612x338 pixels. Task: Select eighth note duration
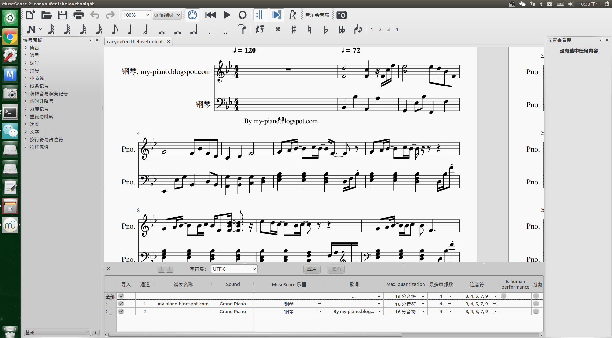[x=114, y=29]
